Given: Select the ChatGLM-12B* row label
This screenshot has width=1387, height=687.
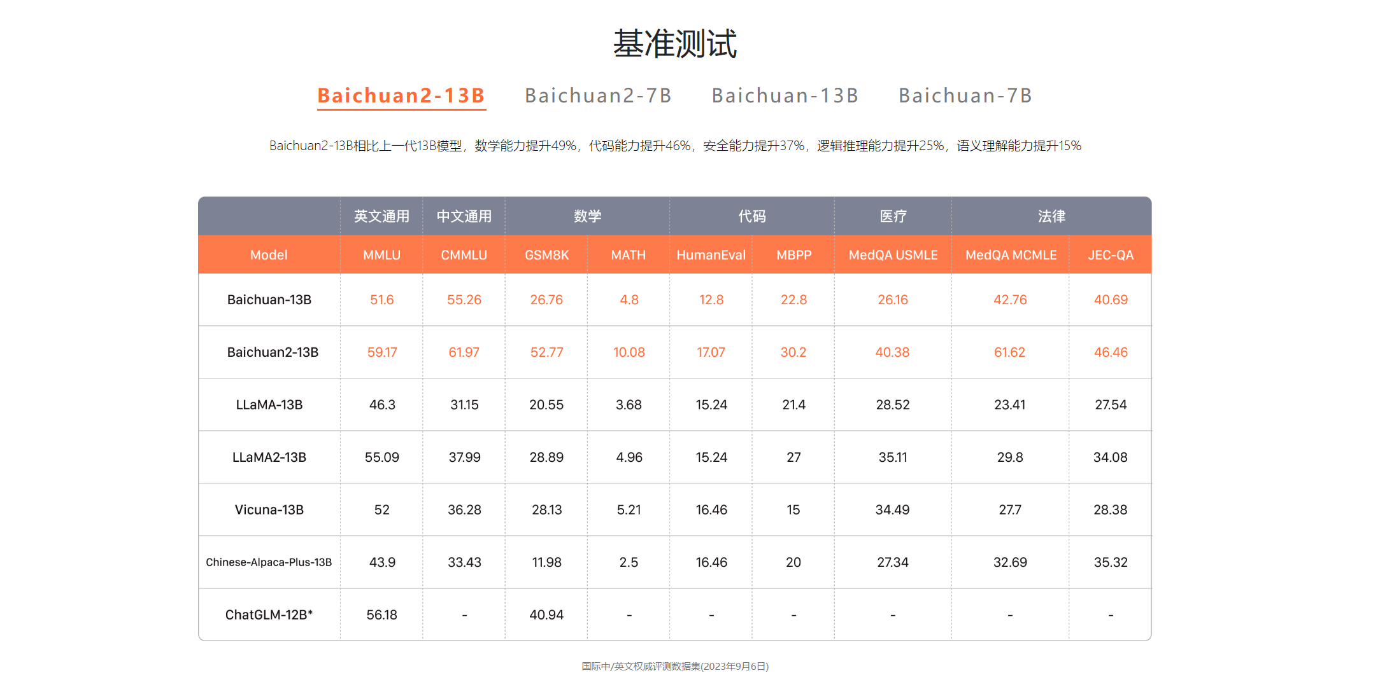Looking at the screenshot, I should pyautogui.click(x=269, y=614).
